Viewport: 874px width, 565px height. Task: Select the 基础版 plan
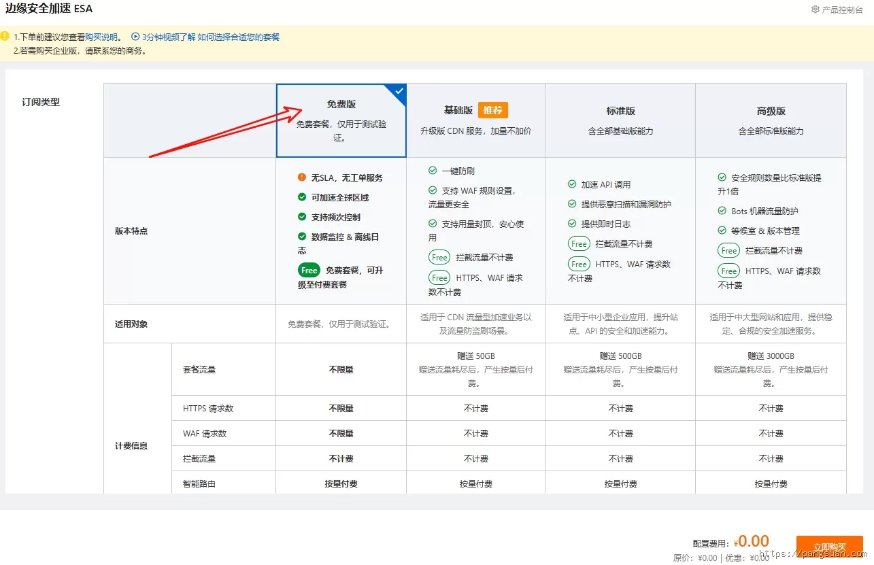(x=476, y=120)
